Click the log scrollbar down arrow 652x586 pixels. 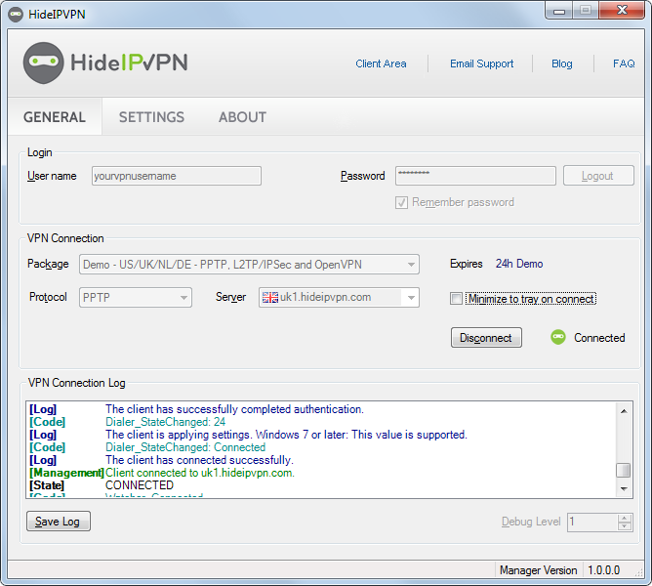pyautogui.click(x=624, y=488)
